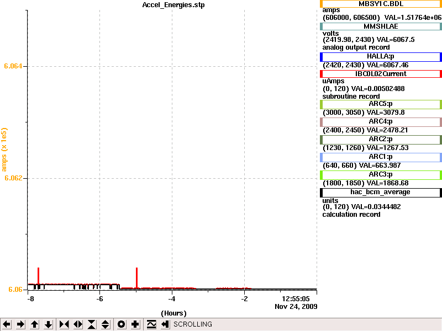This screenshot has width=442, height=331.
Task: Click the 'calculation record' description text
Action: pos(351,215)
